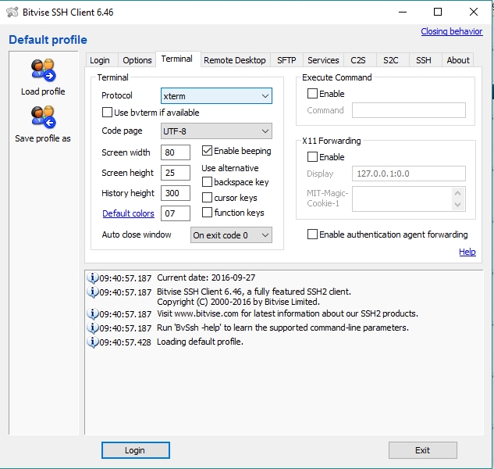Click the History height field
494x469 pixels.
click(x=176, y=193)
